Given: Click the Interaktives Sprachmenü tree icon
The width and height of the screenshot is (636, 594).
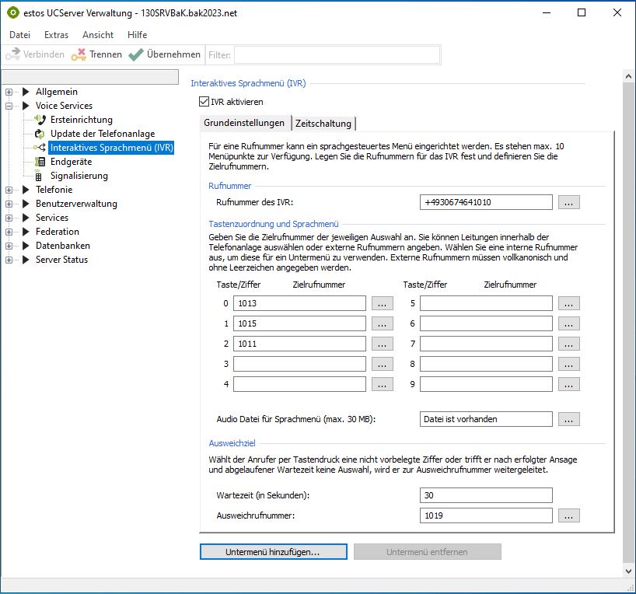Looking at the screenshot, I should coord(40,148).
